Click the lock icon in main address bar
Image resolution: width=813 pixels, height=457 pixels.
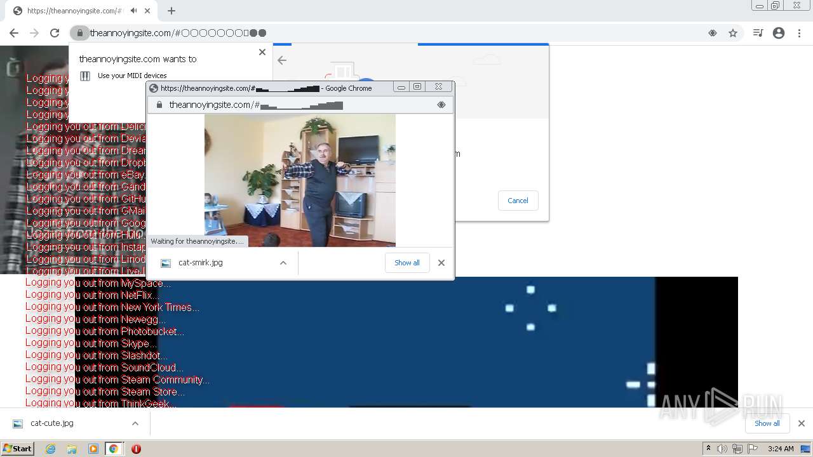[x=79, y=33]
